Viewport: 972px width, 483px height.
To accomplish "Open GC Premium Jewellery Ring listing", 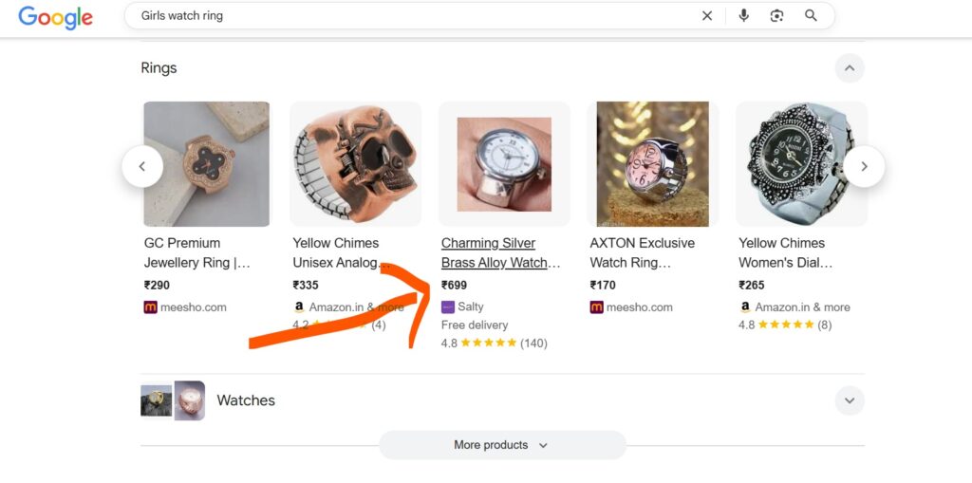I will (x=196, y=252).
